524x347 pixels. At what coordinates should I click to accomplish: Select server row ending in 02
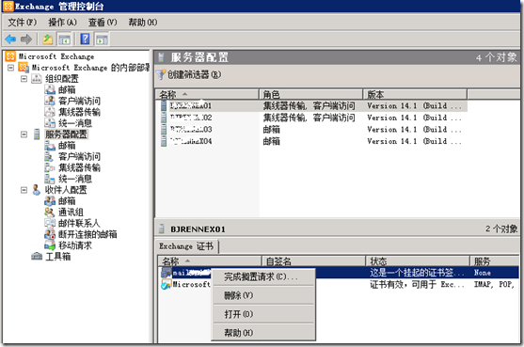click(311, 118)
